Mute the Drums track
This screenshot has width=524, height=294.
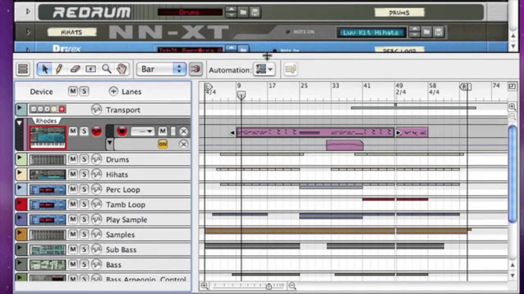(x=72, y=159)
